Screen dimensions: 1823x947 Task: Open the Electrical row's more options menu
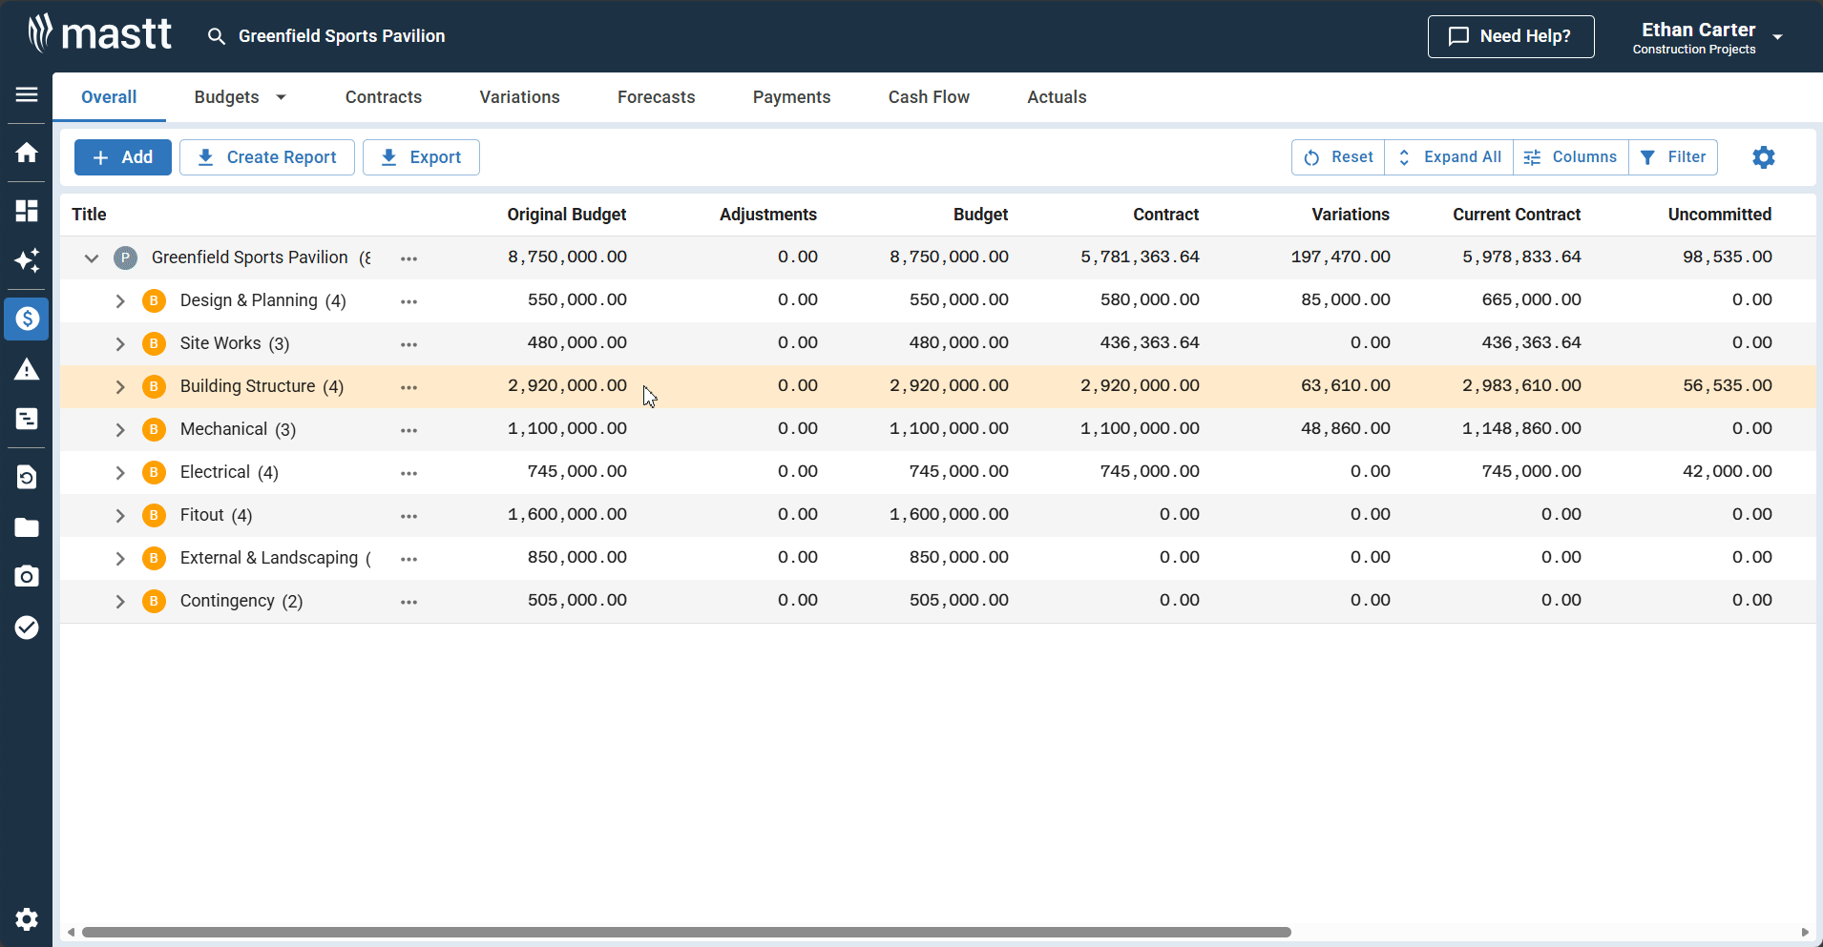(x=409, y=472)
